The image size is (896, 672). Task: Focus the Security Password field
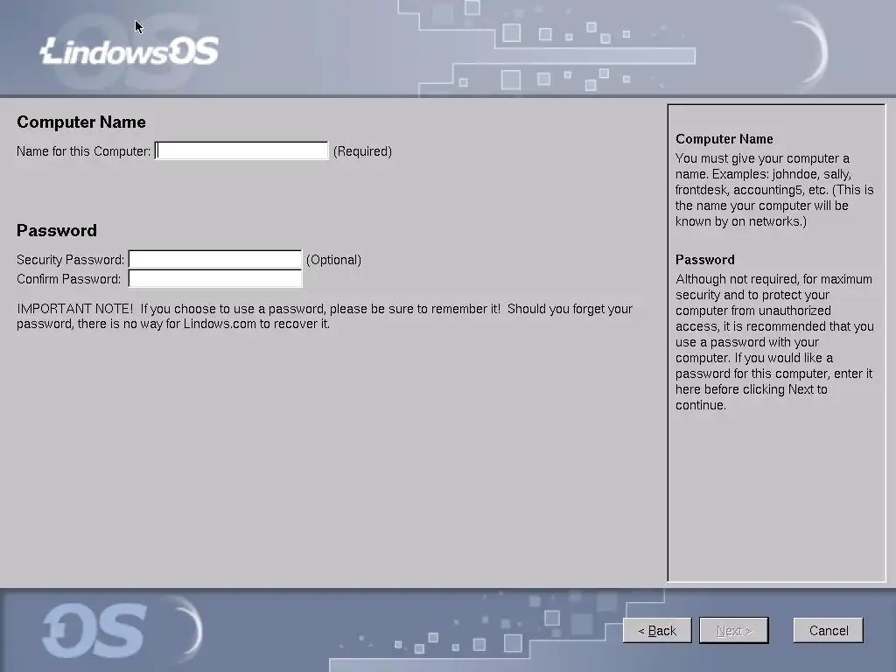[x=215, y=259]
